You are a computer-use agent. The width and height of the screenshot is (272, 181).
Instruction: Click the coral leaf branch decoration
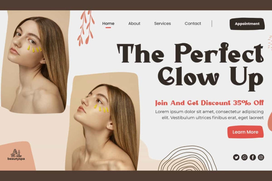[86, 28]
